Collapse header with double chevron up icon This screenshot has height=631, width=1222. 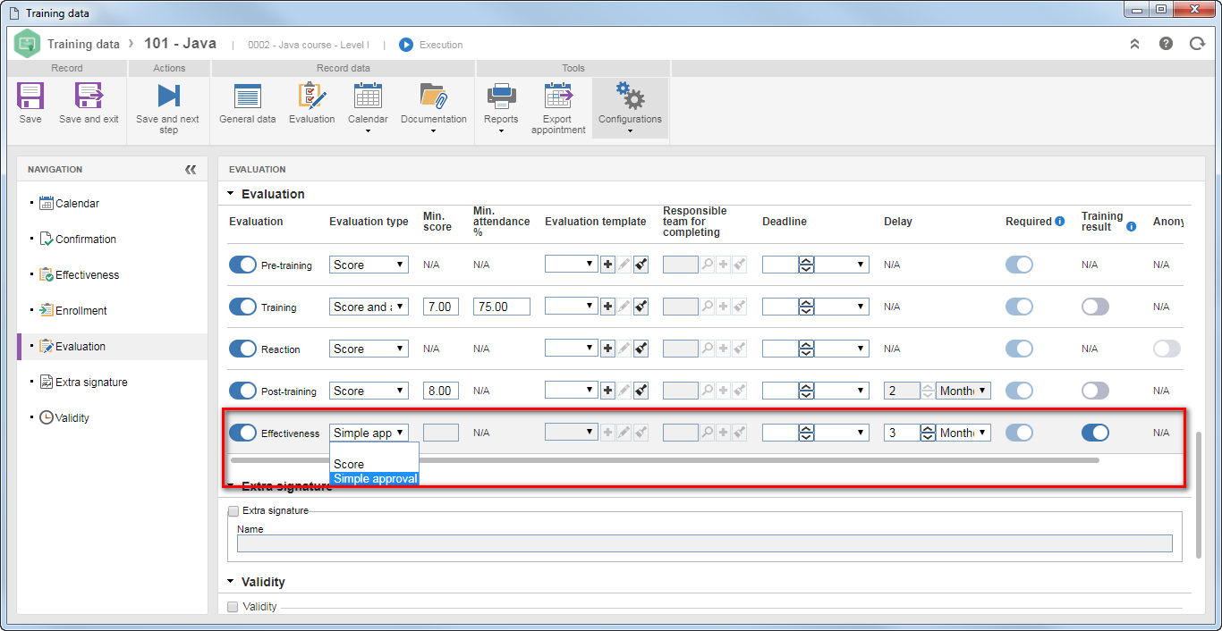pos(1134,43)
